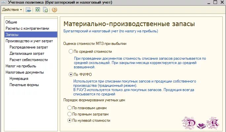Click the first toolbar icon with blue arrow

pos(28,10)
